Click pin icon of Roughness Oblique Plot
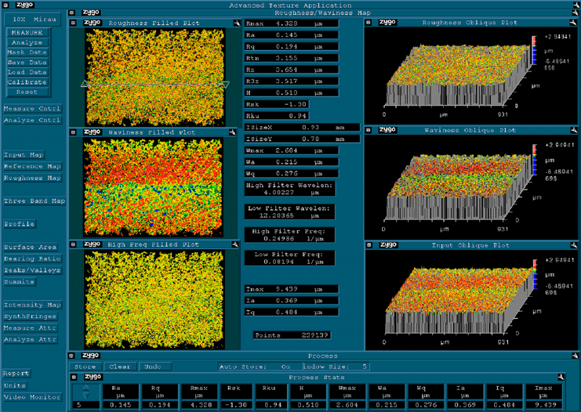This screenshot has width=581, height=412. (x=573, y=23)
